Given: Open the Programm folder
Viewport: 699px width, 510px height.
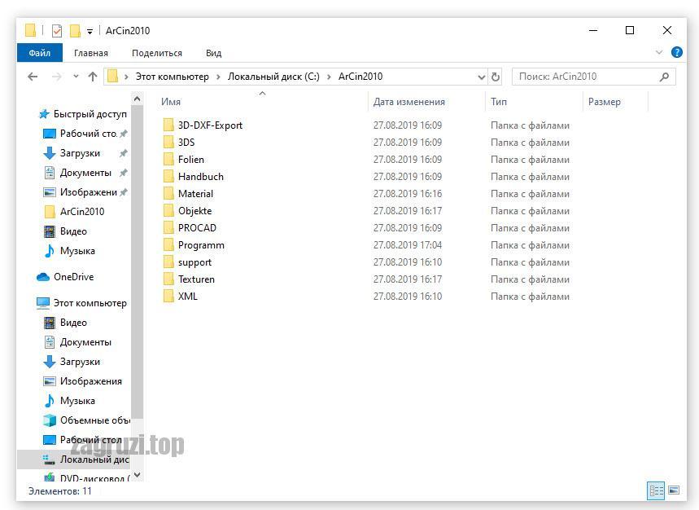Looking at the screenshot, I should click(x=201, y=245).
